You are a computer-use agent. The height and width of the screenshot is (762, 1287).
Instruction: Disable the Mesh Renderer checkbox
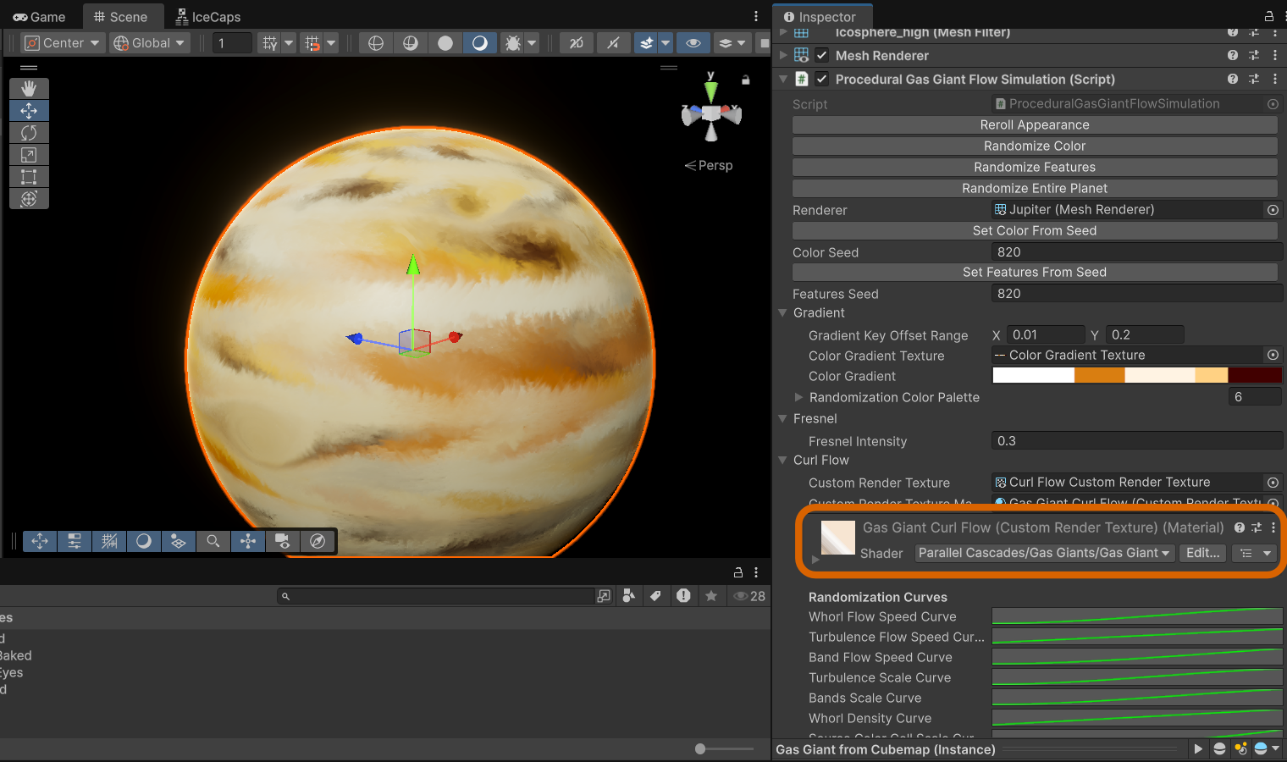click(x=821, y=55)
